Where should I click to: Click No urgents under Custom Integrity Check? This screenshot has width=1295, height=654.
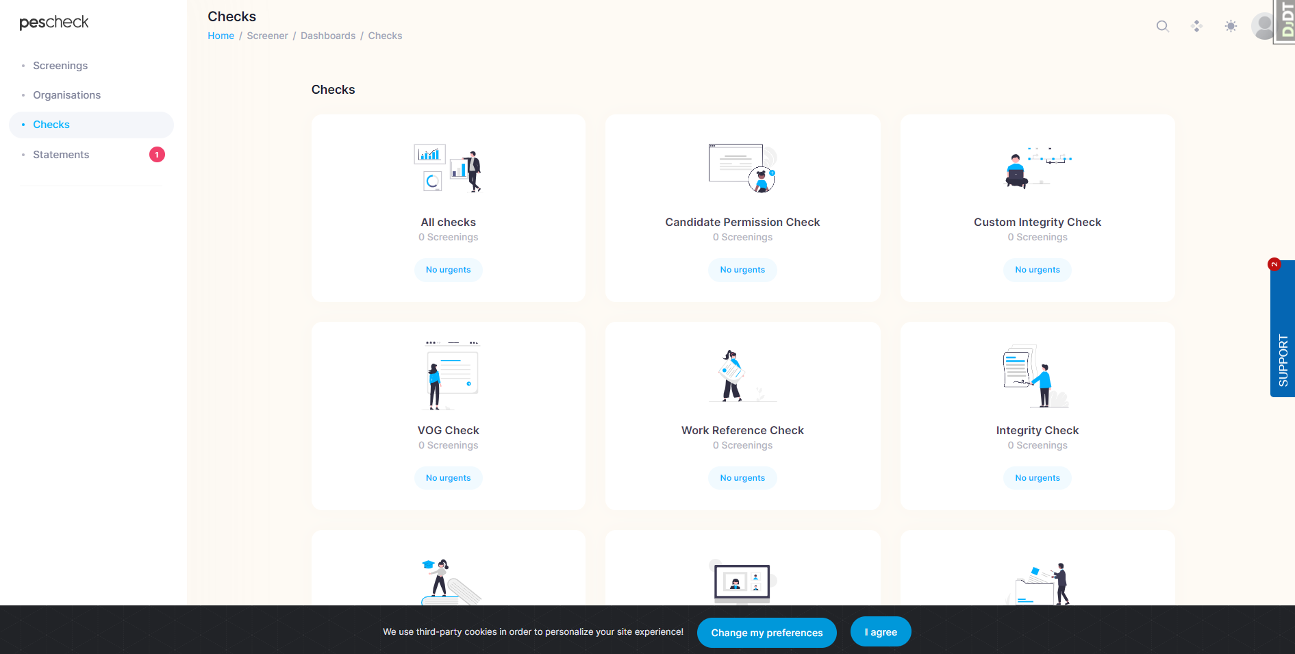pos(1038,270)
